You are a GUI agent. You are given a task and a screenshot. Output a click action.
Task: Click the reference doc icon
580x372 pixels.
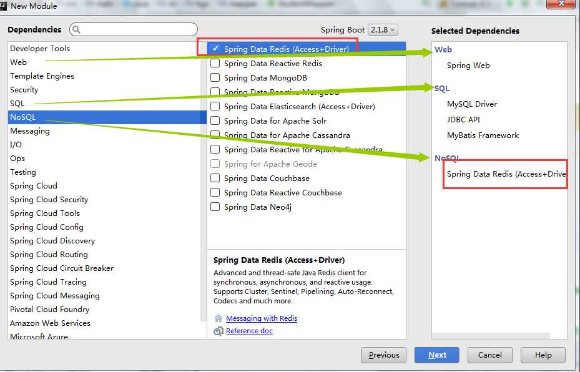pos(219,331)
